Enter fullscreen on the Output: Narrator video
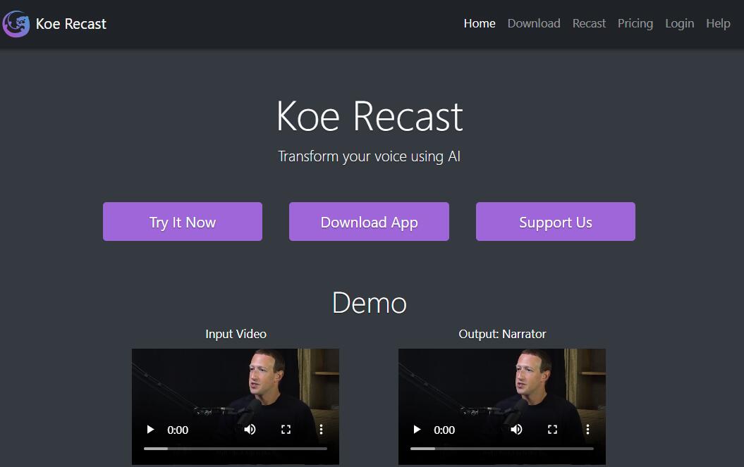 (x=552, y=430)
